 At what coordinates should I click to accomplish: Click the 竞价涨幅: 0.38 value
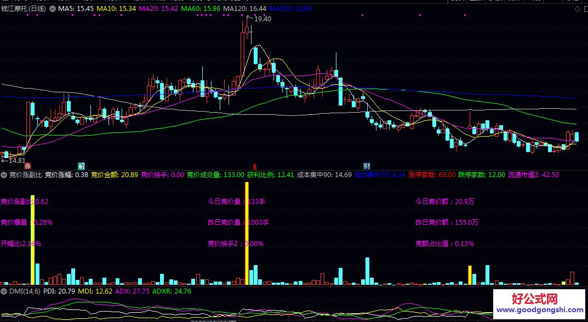point(67,174)
